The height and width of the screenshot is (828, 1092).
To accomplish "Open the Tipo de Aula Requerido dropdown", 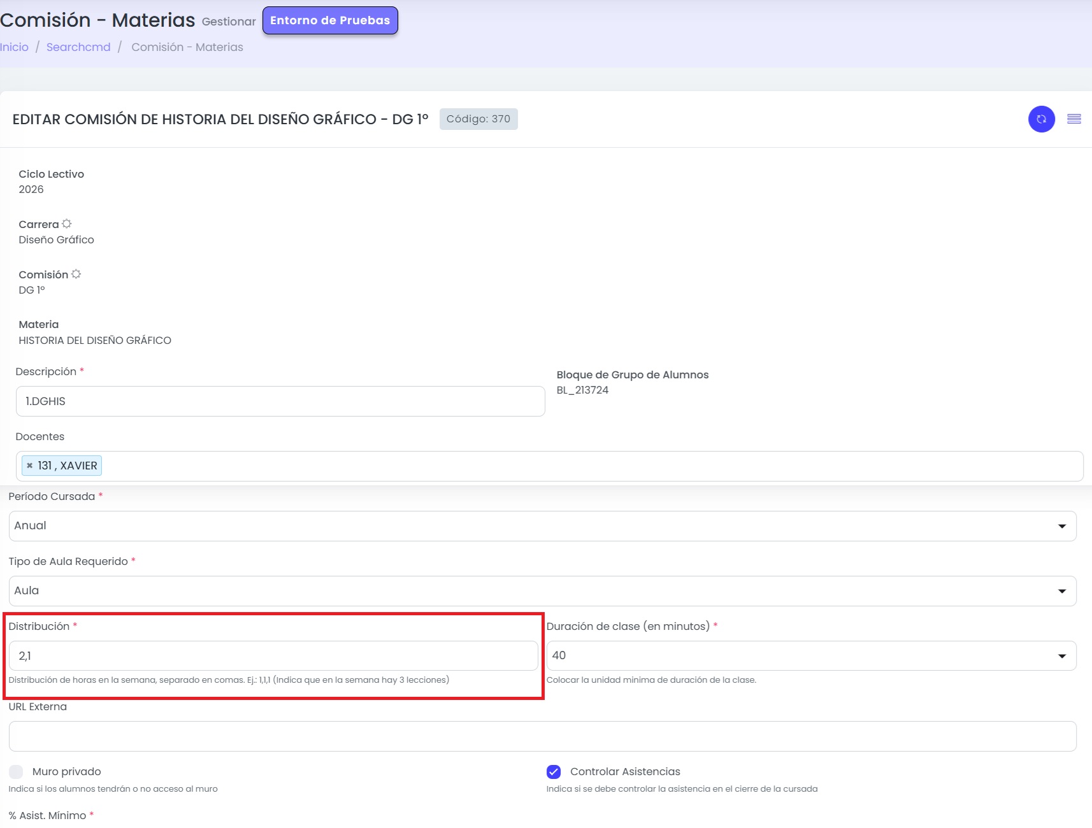I will [543, 591].
